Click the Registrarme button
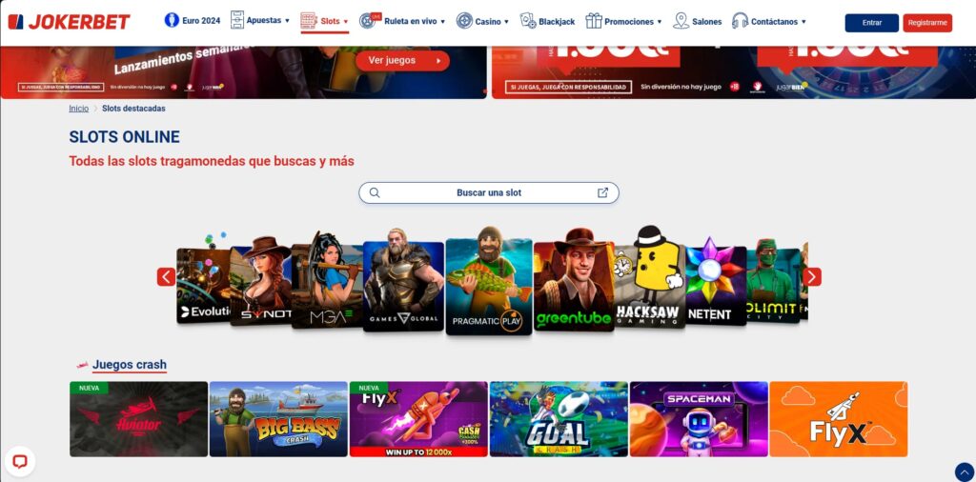976x482 pixels. point(927,23)
